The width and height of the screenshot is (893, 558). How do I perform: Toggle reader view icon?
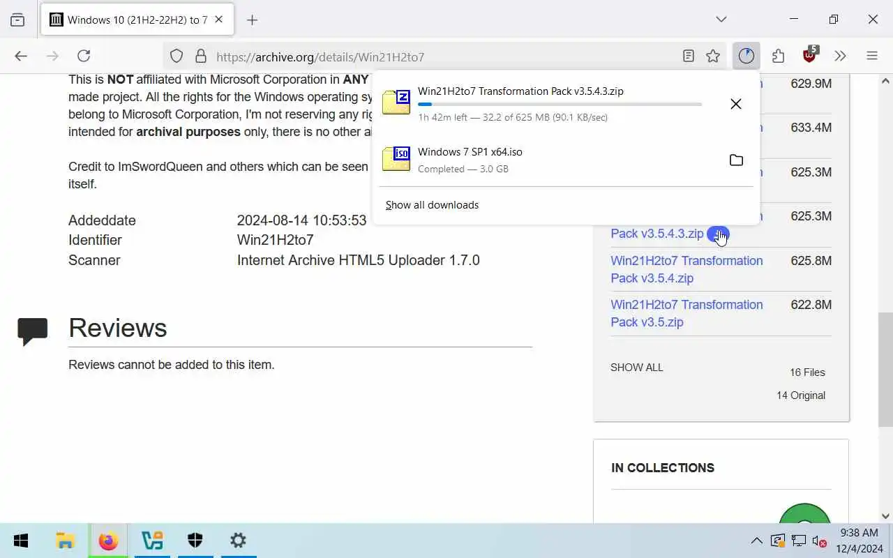click(689, 56)
